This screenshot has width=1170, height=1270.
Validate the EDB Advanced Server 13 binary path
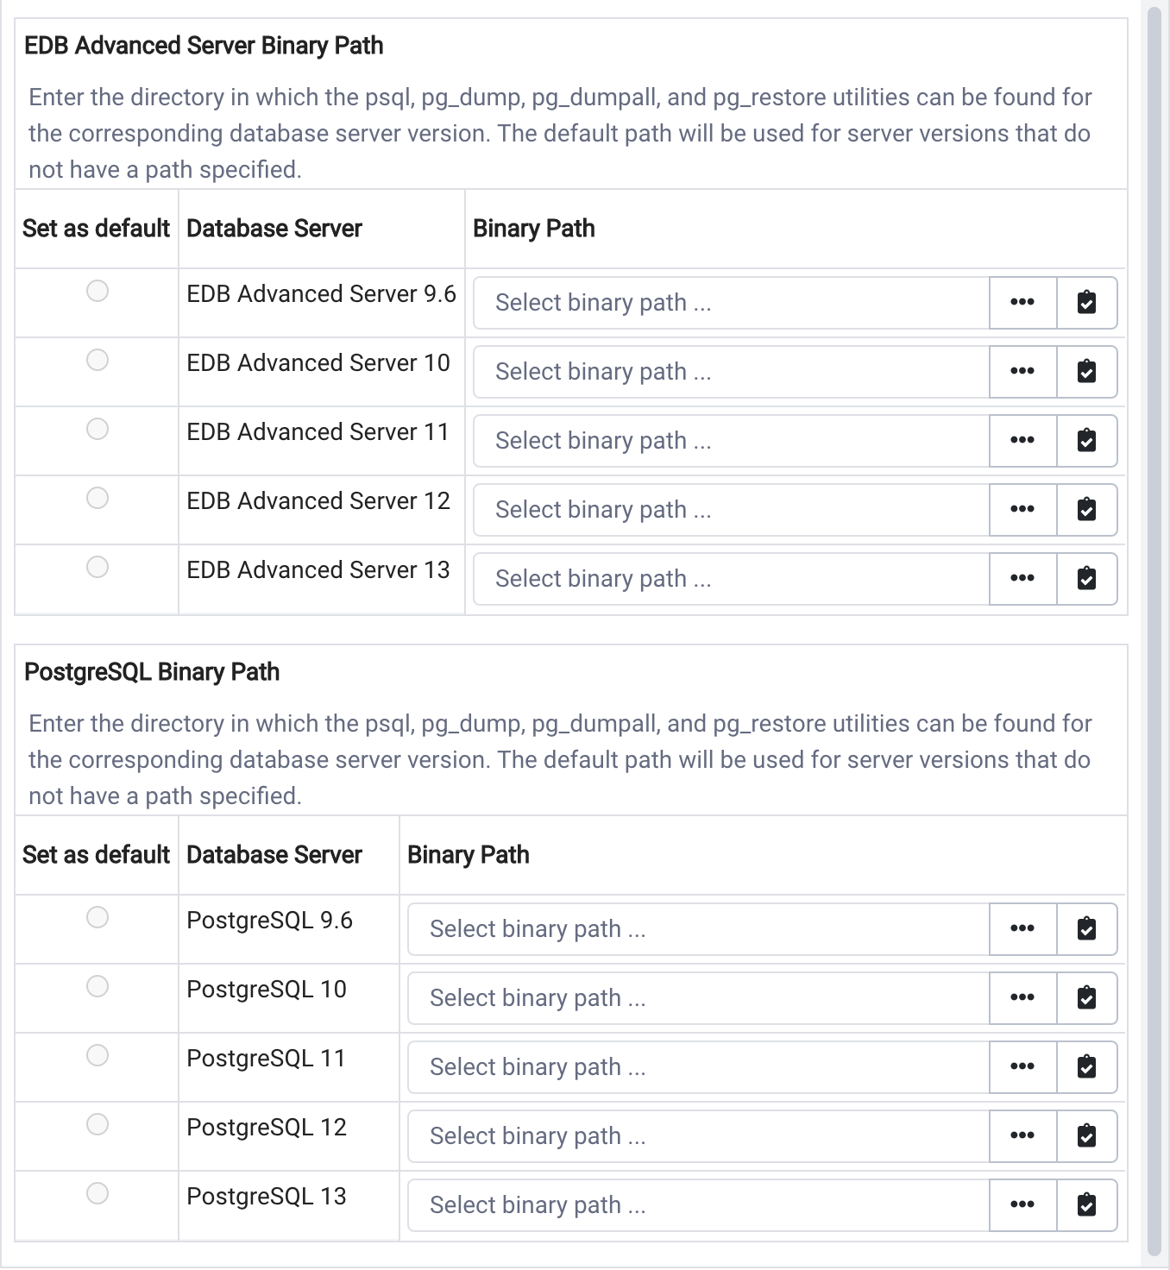1086,578
